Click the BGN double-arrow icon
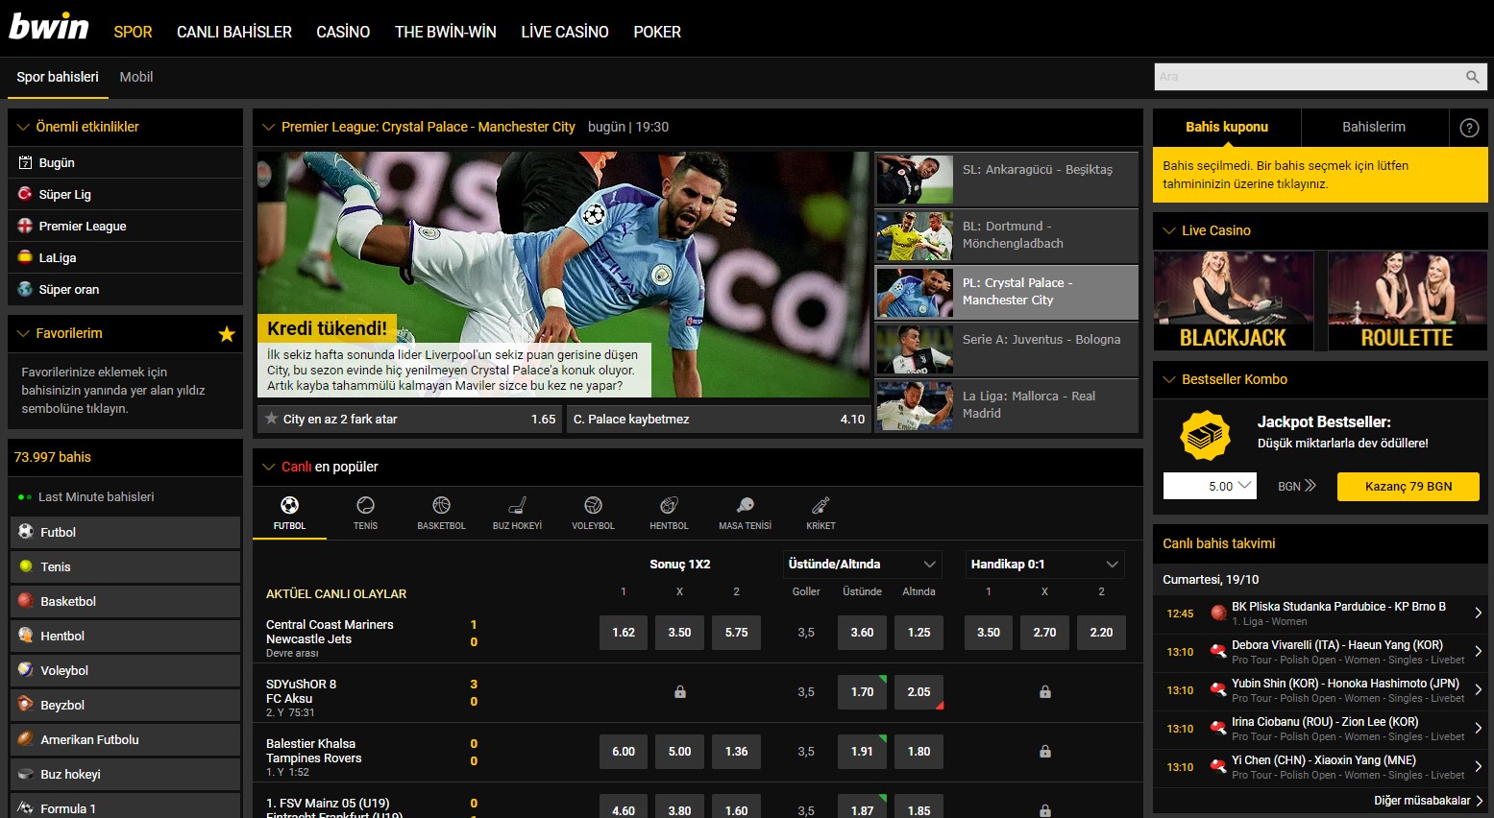 [x=1310, y=486]
